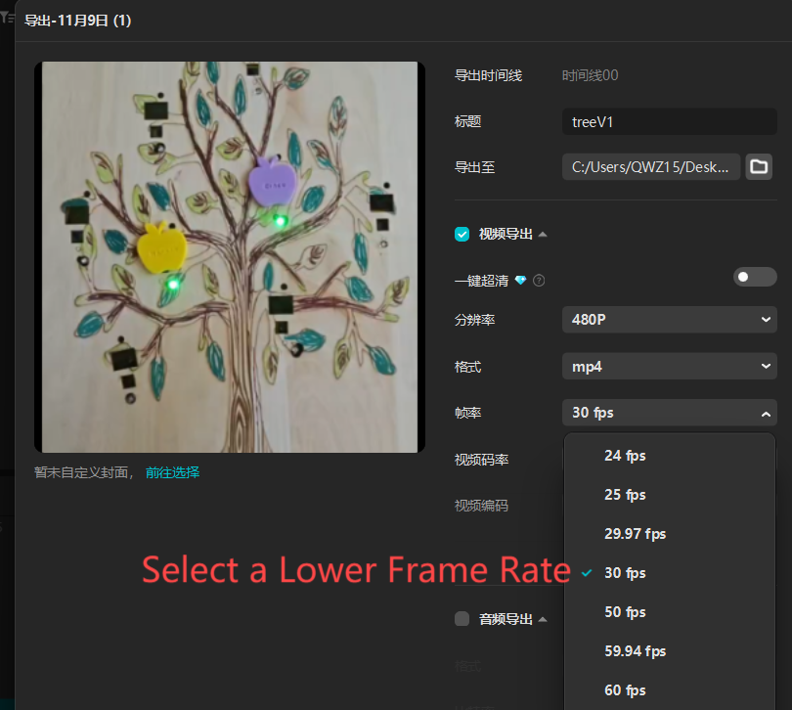Image resolution: width=792 pixels, height=710 pixels.
Task: Click the 视频码率 label
Action: point(481,460)
